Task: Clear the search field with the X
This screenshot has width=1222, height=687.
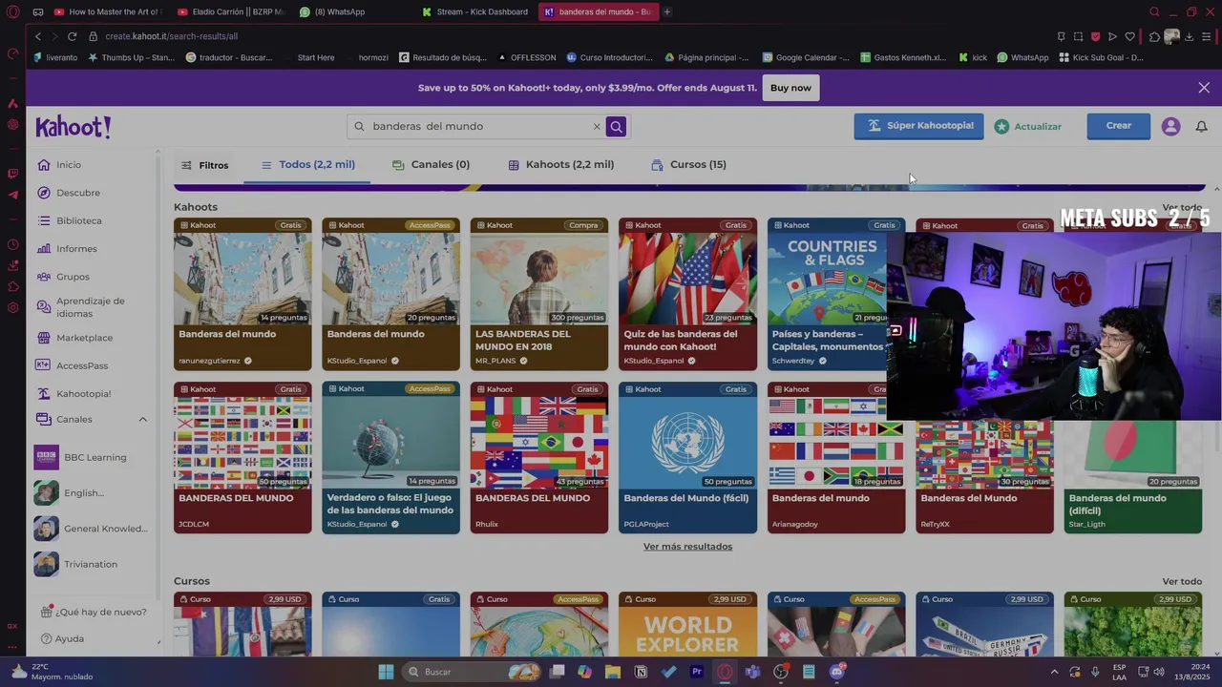Action: coord(597,126)
